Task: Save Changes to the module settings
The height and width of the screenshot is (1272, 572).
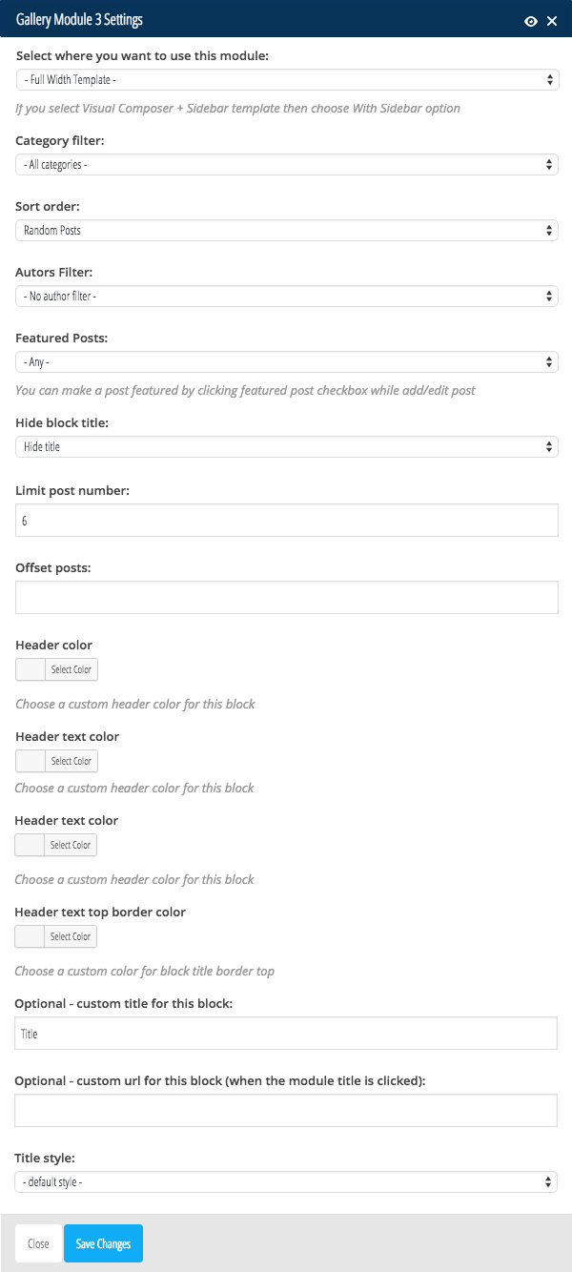Action: coord(103,1243)
